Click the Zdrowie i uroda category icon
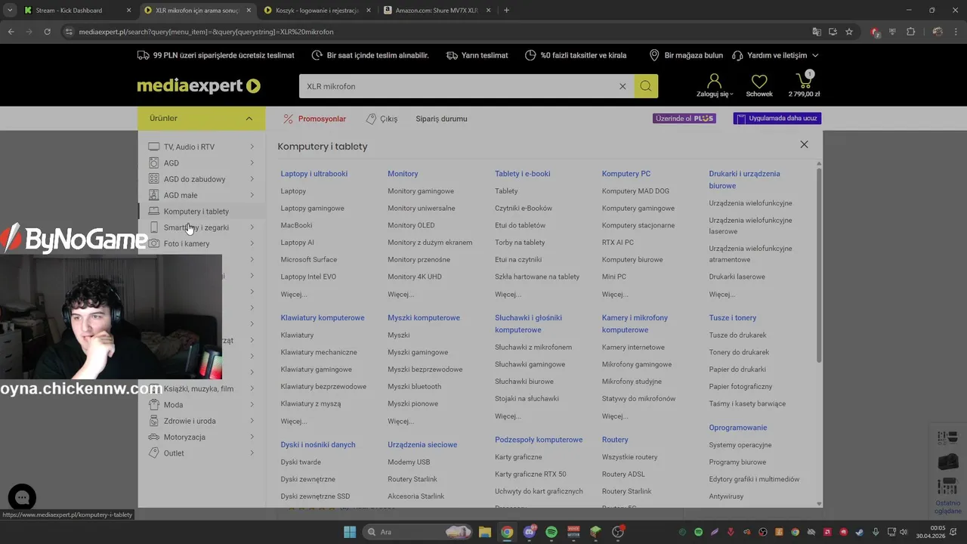Image resolution: width=967 pixels, height=544 pixels. coord(154,421)
